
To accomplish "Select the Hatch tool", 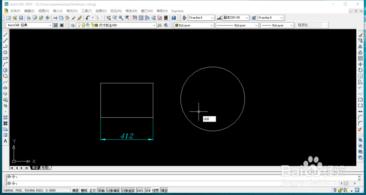I will pos(5,117).
